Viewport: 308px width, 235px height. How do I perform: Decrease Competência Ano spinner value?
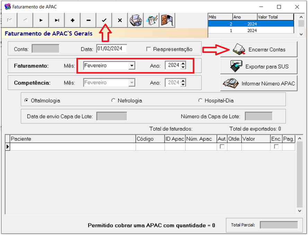click(183, 84)
